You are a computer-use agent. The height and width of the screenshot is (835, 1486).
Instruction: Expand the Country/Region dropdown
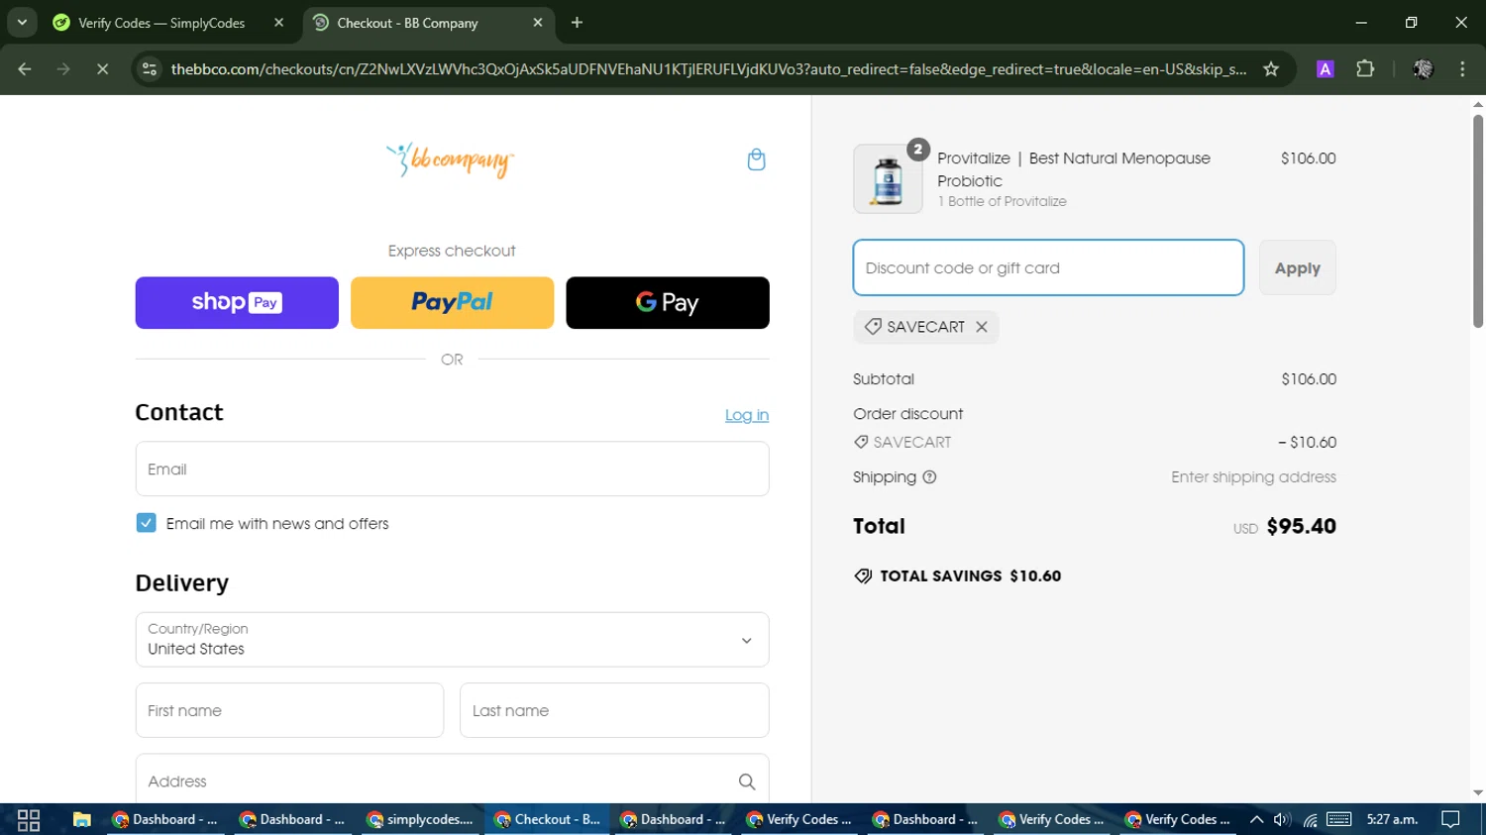click(x=452, y=640)
